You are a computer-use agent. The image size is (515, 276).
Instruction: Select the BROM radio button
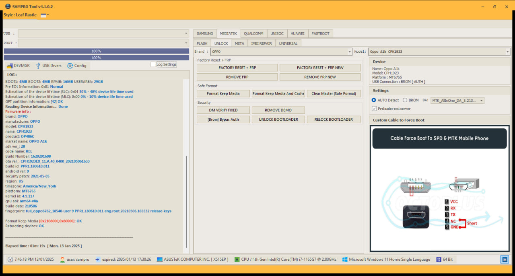pos(405,100)
